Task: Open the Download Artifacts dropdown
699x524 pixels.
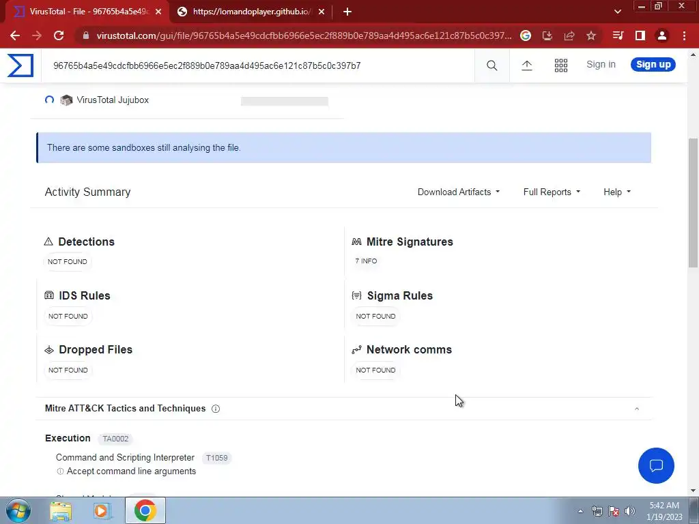Action: [x=459, y=192]
